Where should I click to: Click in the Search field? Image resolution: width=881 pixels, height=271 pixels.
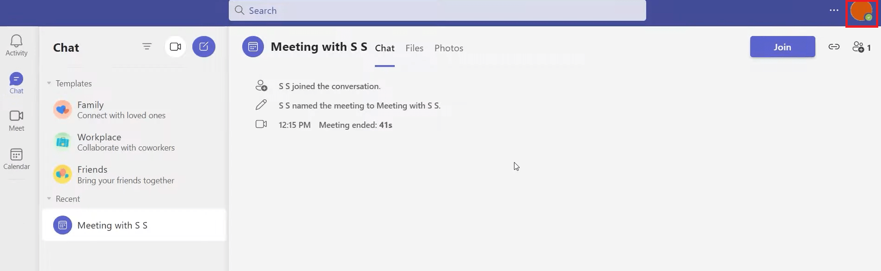click(437, 11)
